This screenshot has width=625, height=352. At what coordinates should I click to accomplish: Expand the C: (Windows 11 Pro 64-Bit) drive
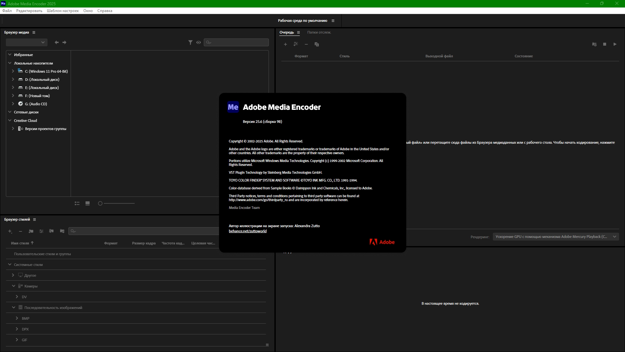click(x=13, y=71)
